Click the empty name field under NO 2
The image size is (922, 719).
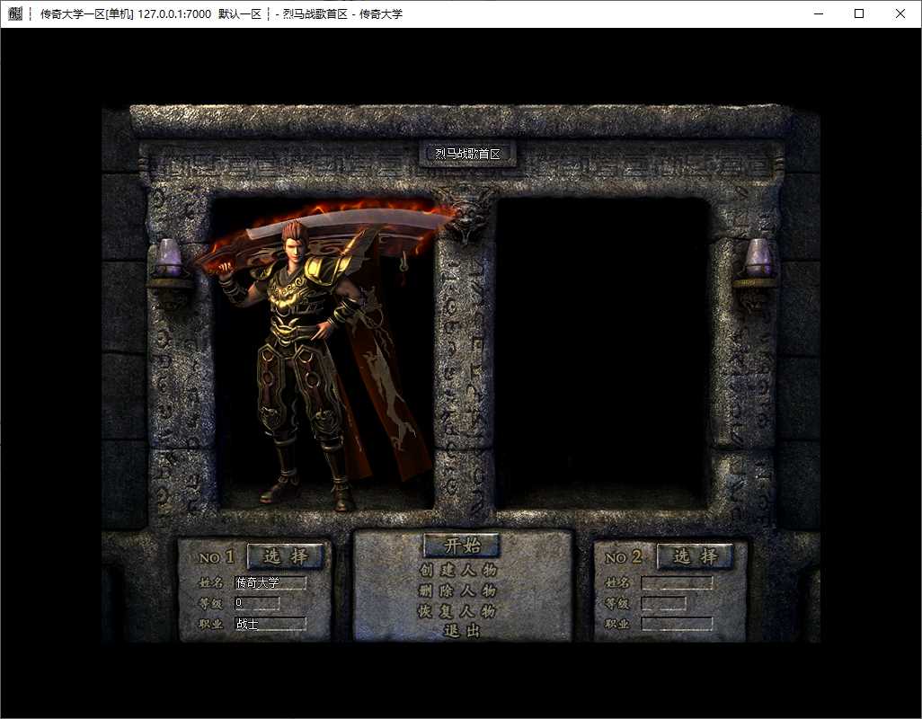677,582
